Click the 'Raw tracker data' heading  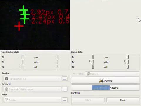click(x=10, y=52)
